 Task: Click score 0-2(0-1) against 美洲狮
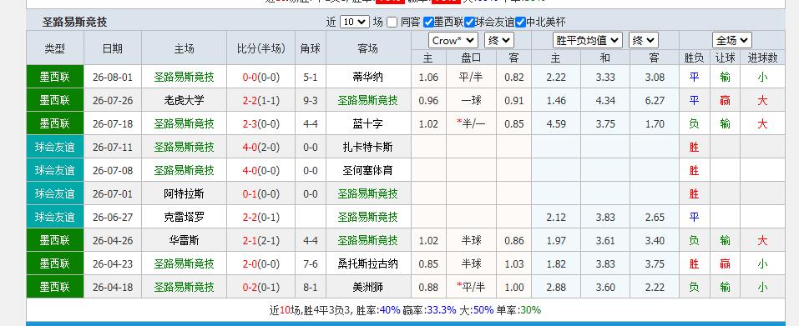pos(260,288)
